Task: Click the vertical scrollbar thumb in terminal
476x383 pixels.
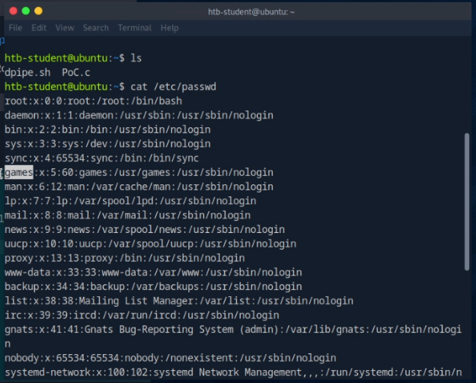Action: (466, 200)
